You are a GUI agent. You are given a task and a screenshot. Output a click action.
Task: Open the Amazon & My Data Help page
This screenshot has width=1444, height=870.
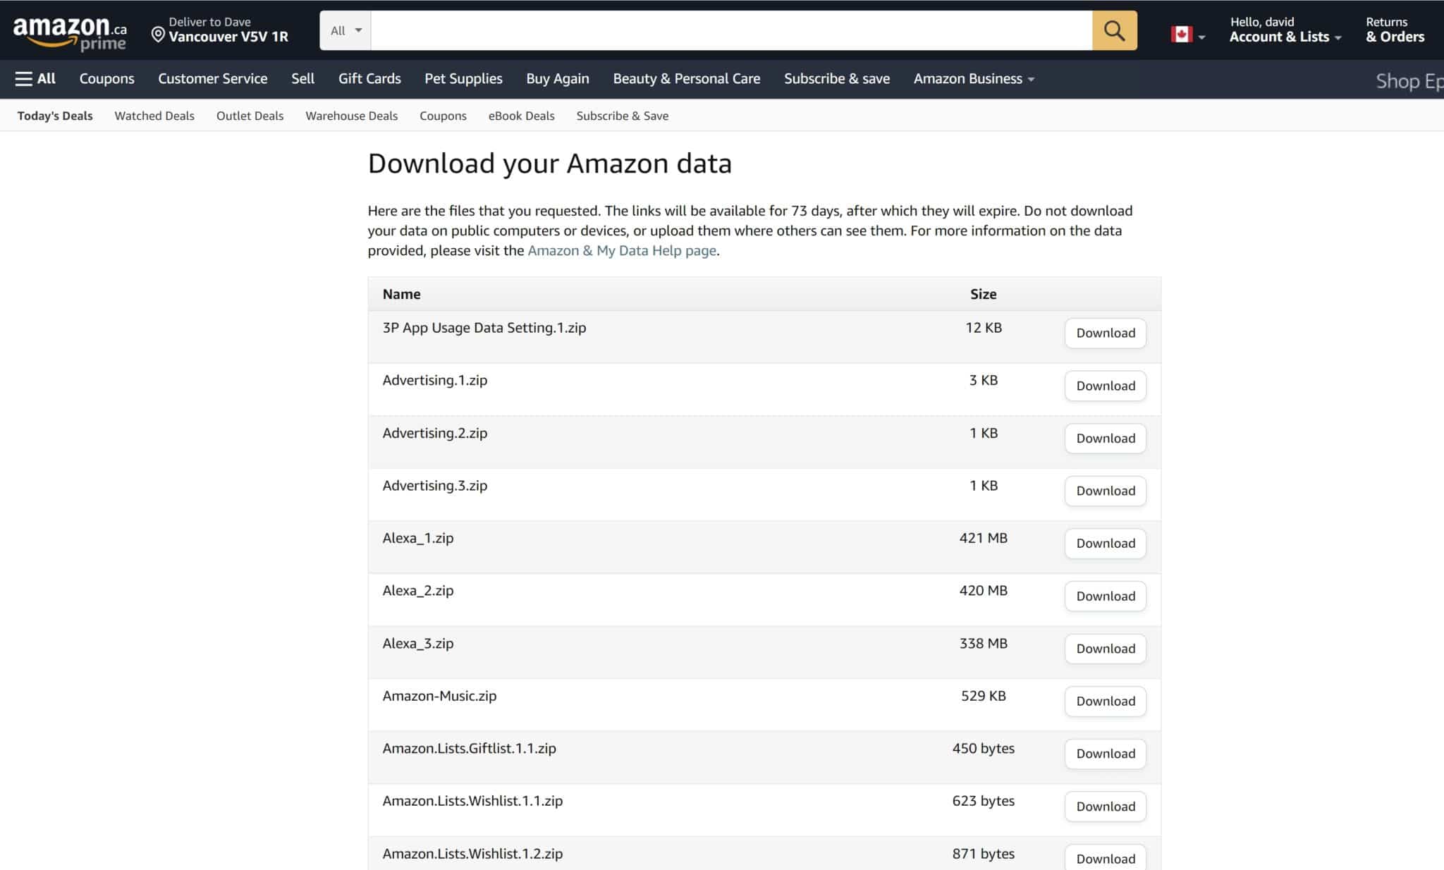pos(621,250)
